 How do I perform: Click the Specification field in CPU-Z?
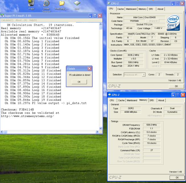[152, 34]
